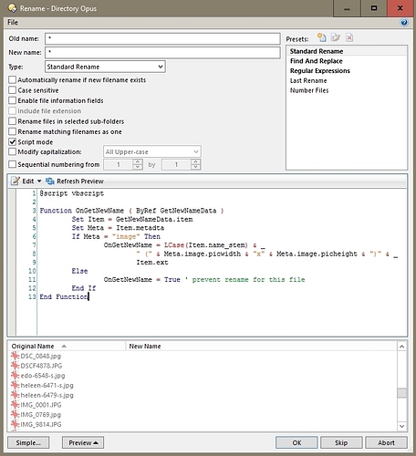Open help via blue question icon
Viewport: 416px width, 456px height.
coord(404,23)
